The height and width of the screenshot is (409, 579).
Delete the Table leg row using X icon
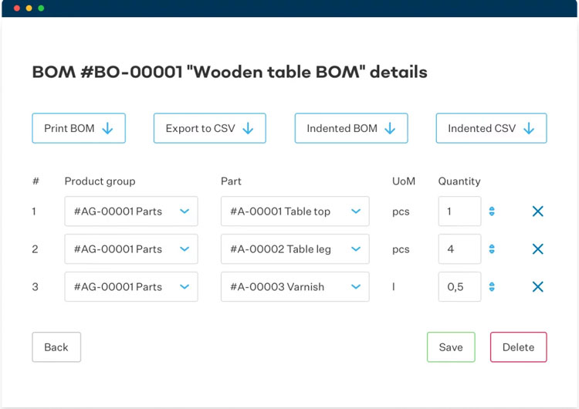click(538, 249)
